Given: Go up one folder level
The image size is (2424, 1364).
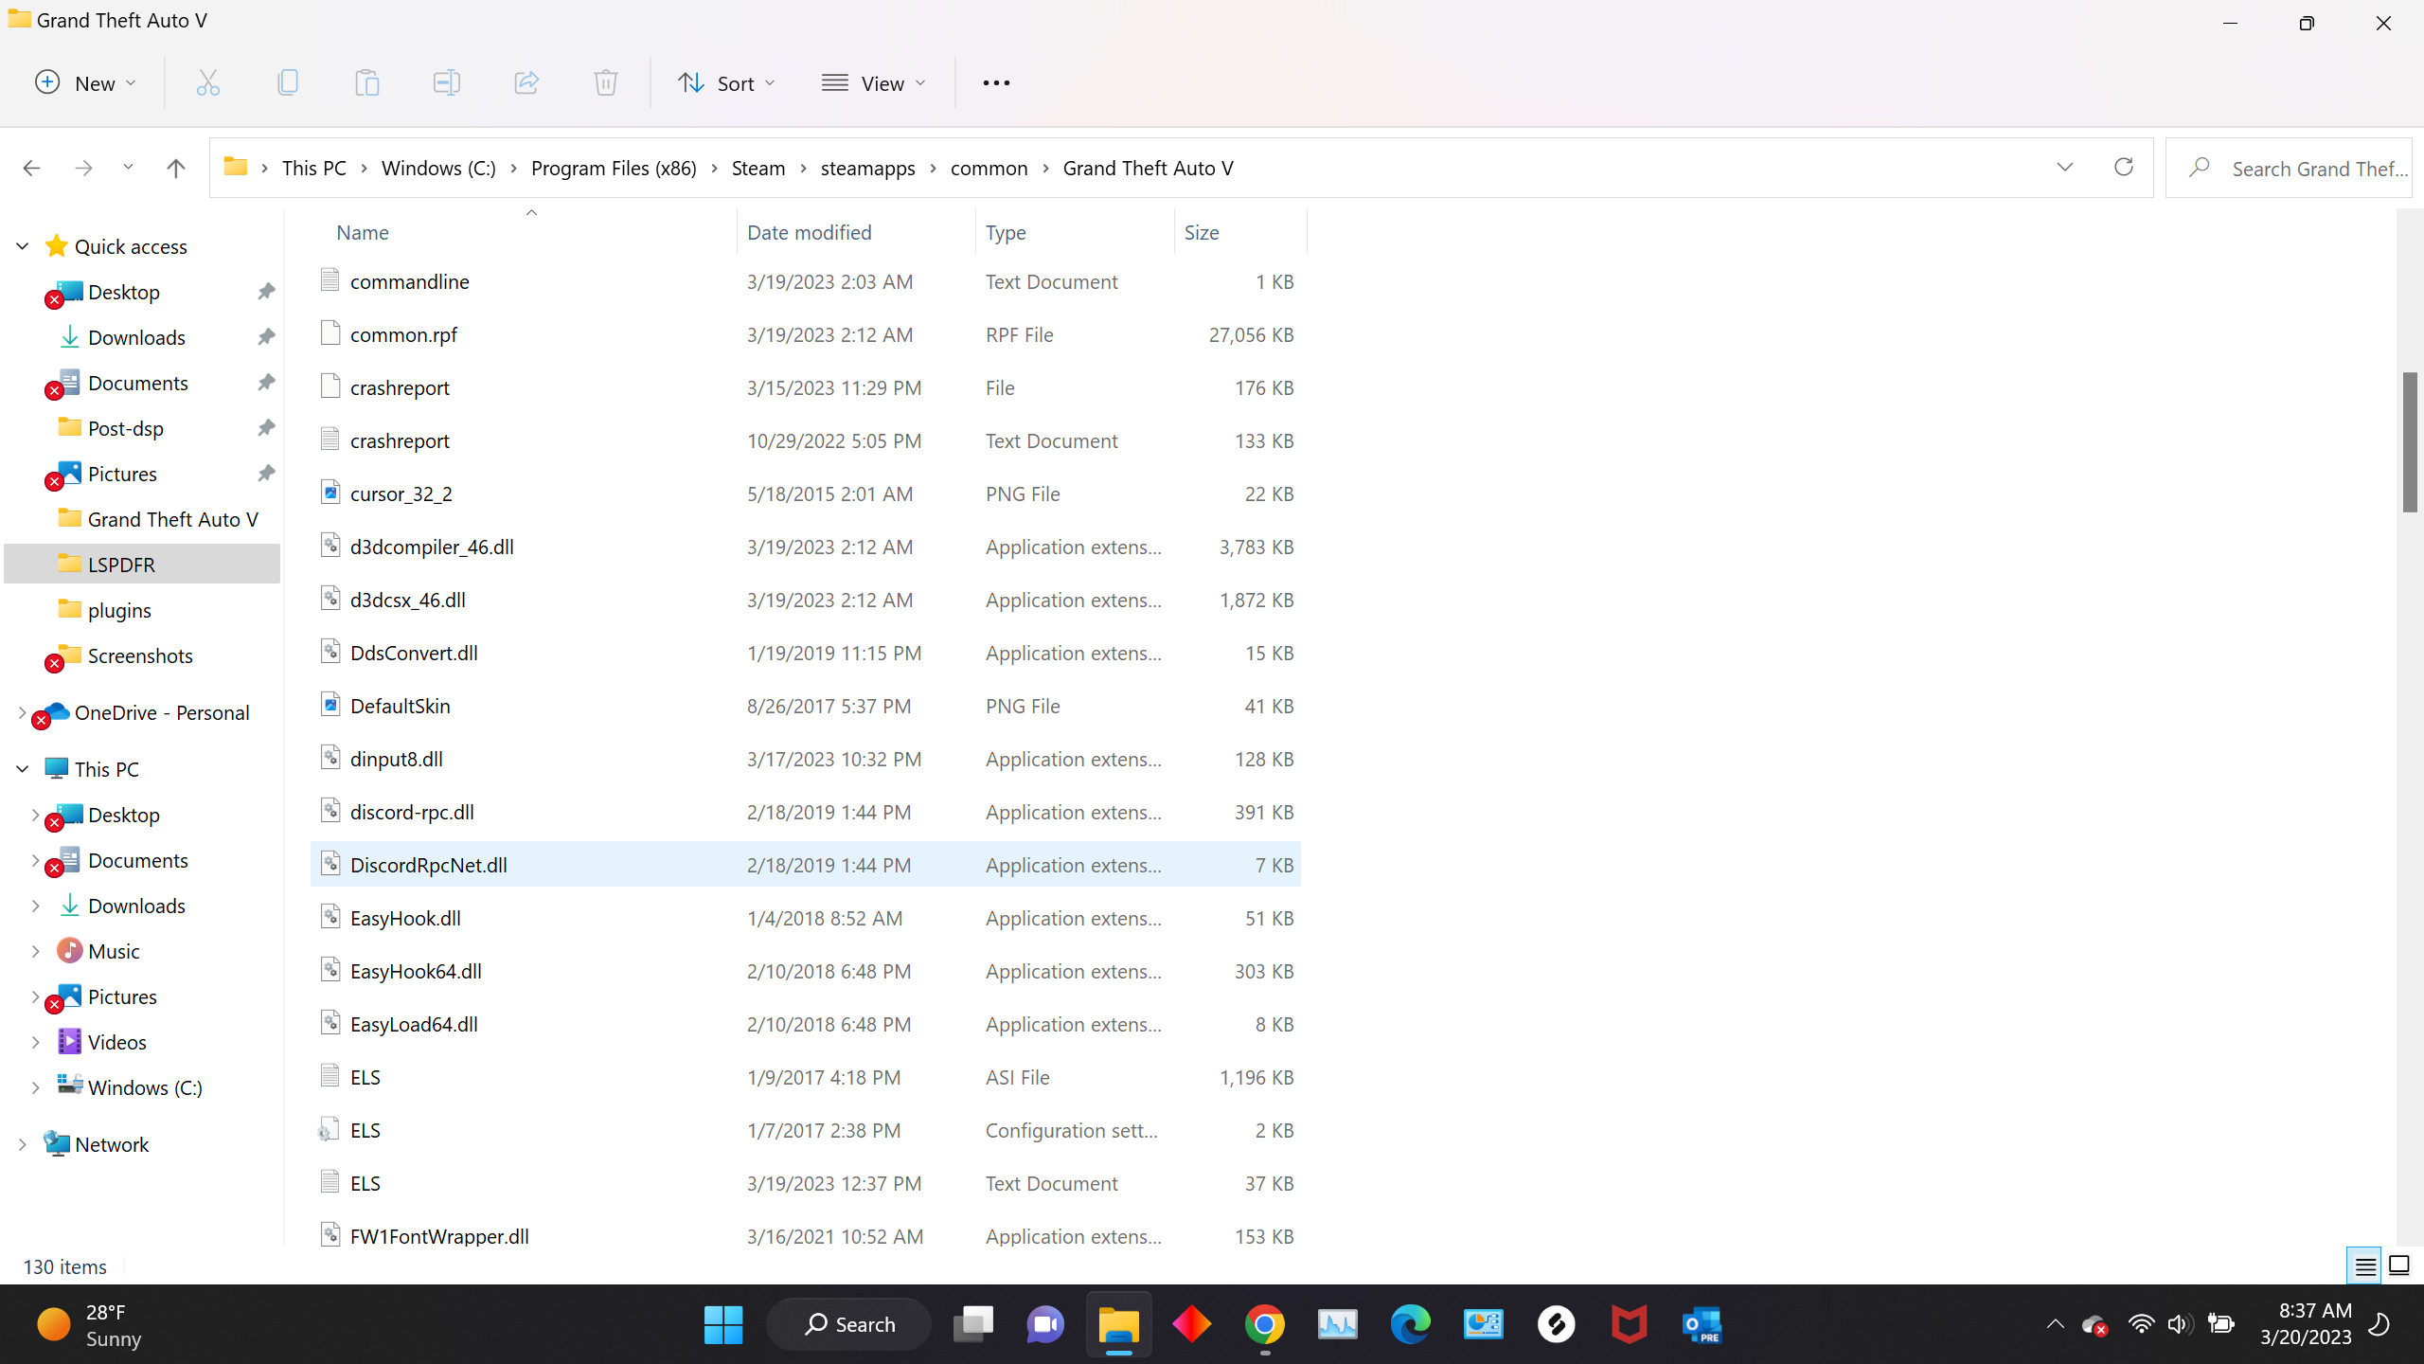Looking at the screenshot, I should click(175, 168).
